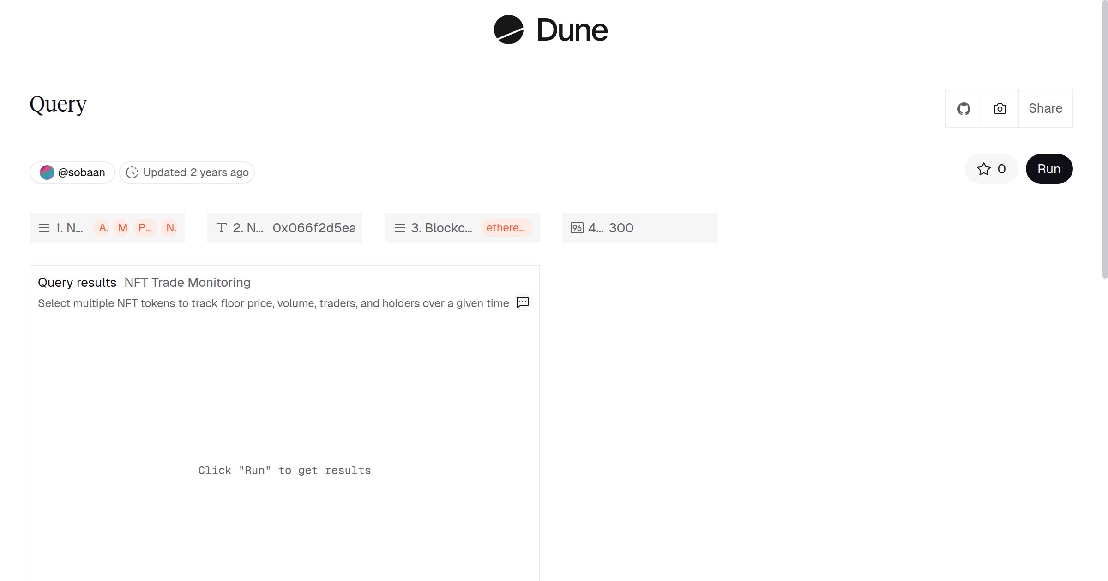Click the camera screenshot icon
This screenshot has width=1108, height=581.
point(1000,109)
